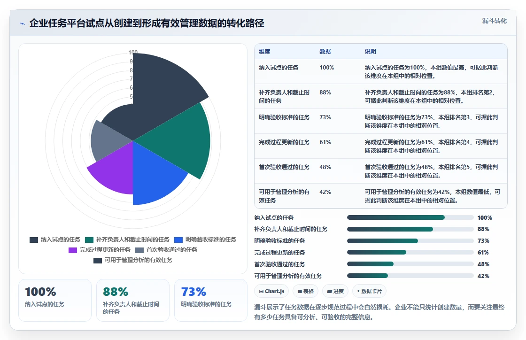Click the summary paragraph starting 漏斗展示了
This screenshot has height=340, width=526.
[x=379, y=312]
